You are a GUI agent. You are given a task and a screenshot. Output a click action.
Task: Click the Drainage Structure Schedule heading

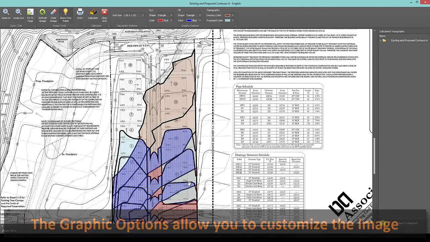pos(252,155)
